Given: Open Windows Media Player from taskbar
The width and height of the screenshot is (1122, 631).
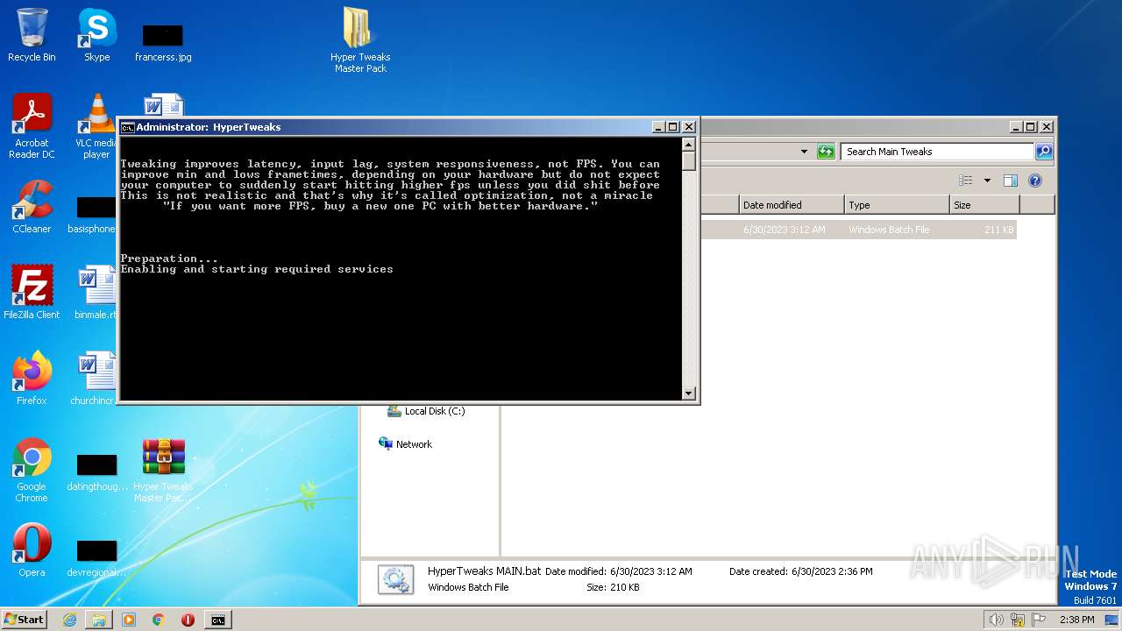Looking at the screenshot, I should pyautogui.click(x=129, y=620).
